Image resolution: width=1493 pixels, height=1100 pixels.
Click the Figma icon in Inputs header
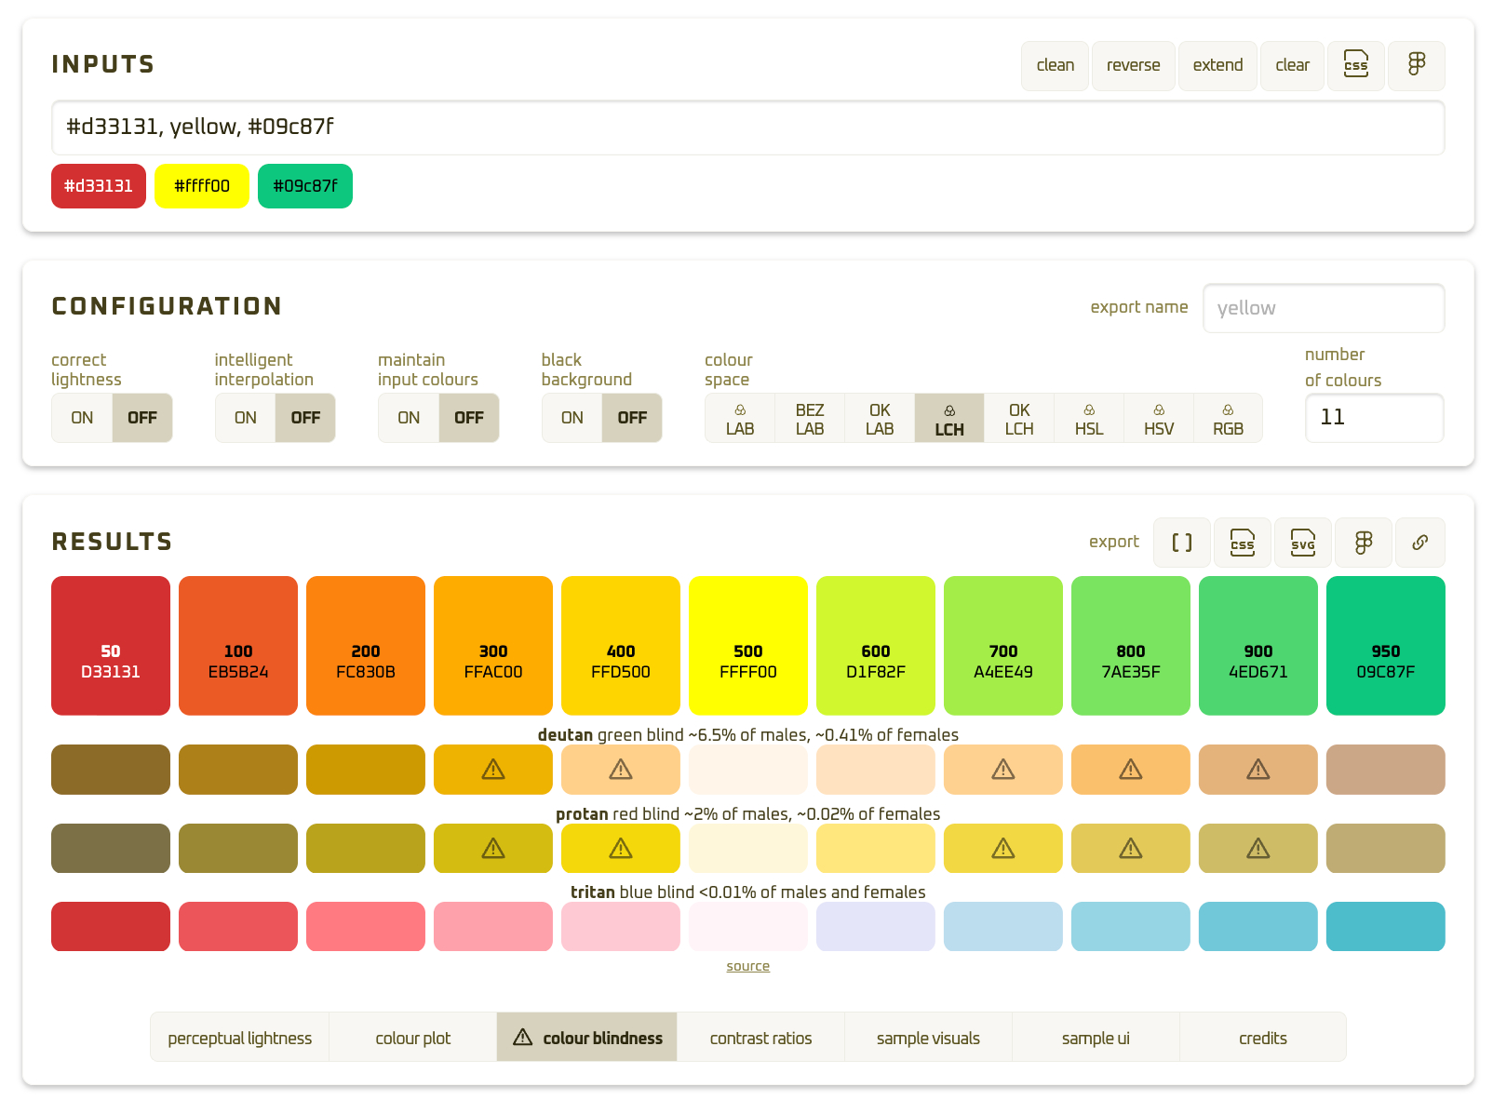[x=1416, y=65]
